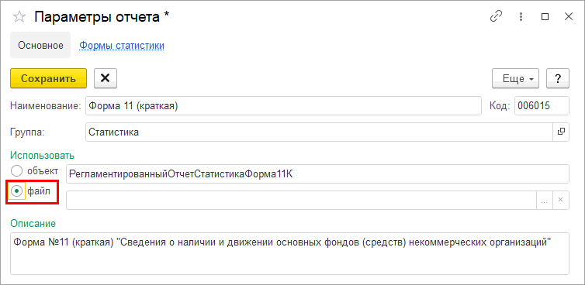Open the three-dots options menu
This screenshot has width=585, height=285.
[521, 17]
